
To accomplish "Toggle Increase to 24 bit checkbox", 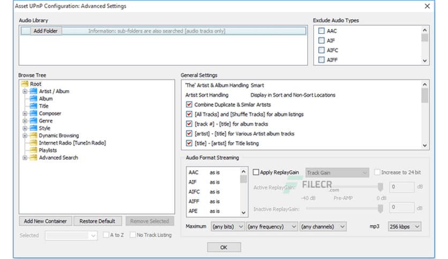I will coord(377,172).
